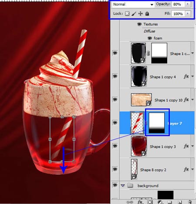Select the 'Shape 1 copy 10' layer name
Viewport: 196px width, 204px height.
click(x=169, y=100)
